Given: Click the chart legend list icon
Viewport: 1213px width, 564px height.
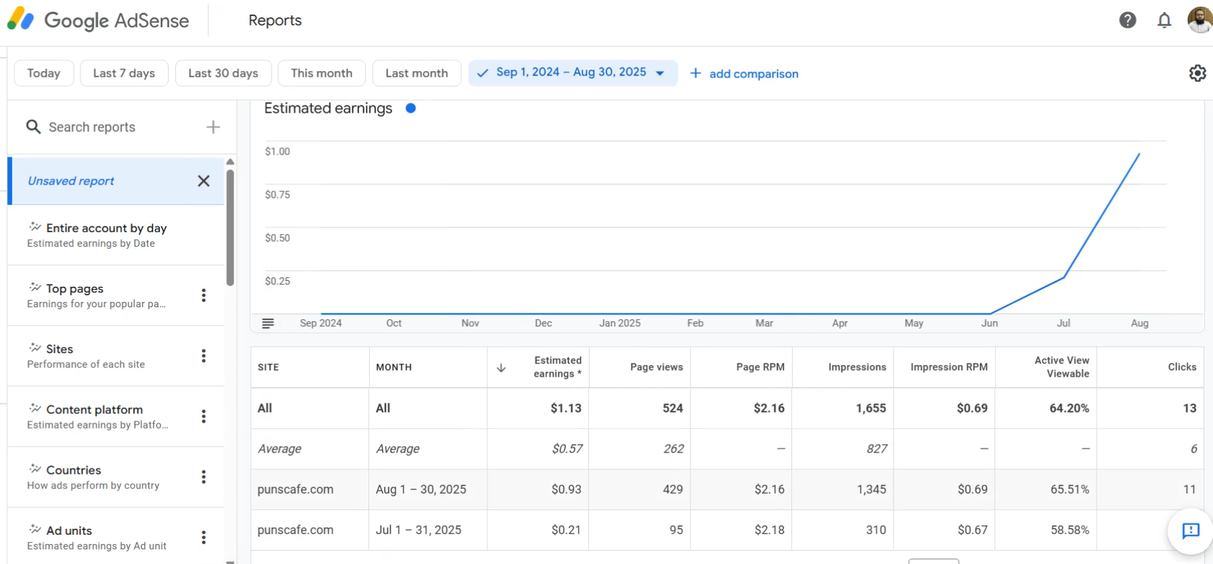Looking at the screenshot, I should click(x=268, y=323).
